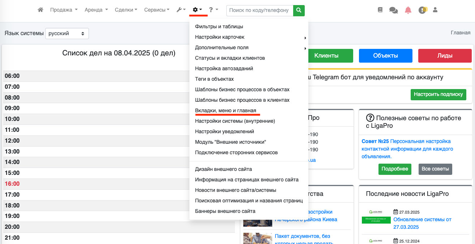Click the phone/code search field

coord(260,10)
